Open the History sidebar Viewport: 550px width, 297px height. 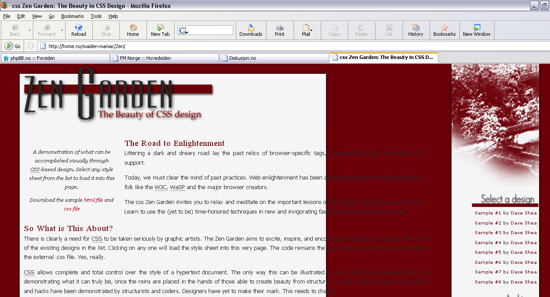pyautogui.click(x=416, y=30)
